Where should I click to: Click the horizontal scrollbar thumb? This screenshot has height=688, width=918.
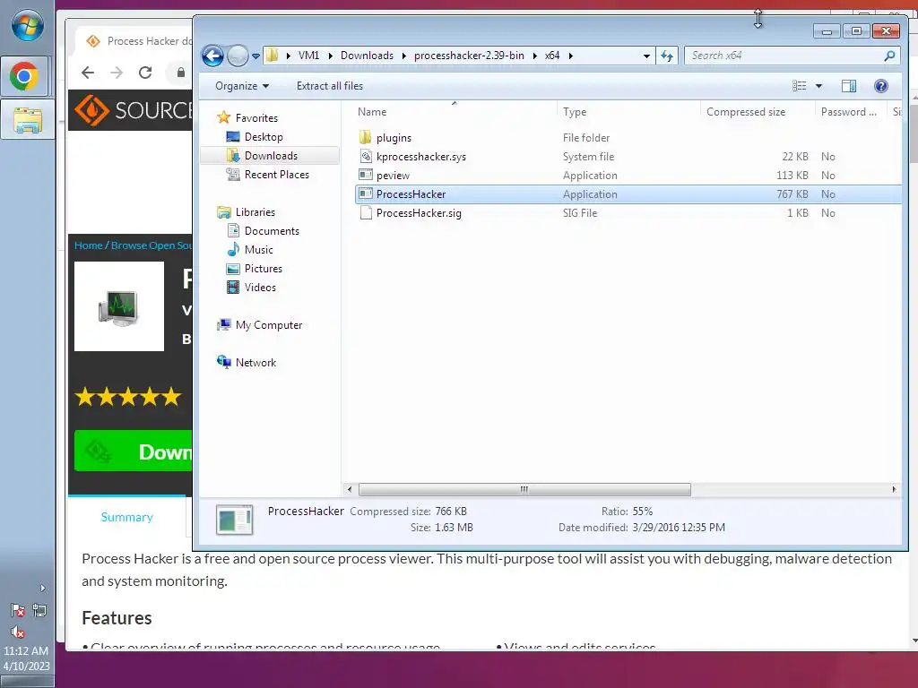click(524, 489)
